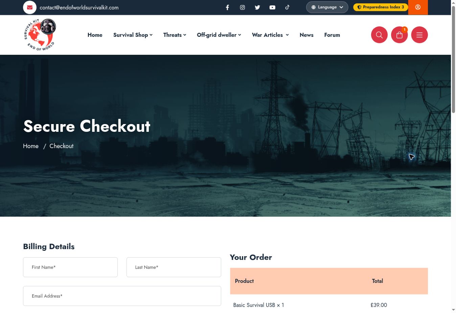Click the 'Basic Survival USB × 1' row text

click(259, 305)
